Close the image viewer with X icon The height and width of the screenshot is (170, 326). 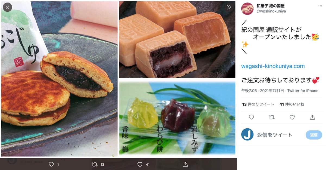coord(7,7)
